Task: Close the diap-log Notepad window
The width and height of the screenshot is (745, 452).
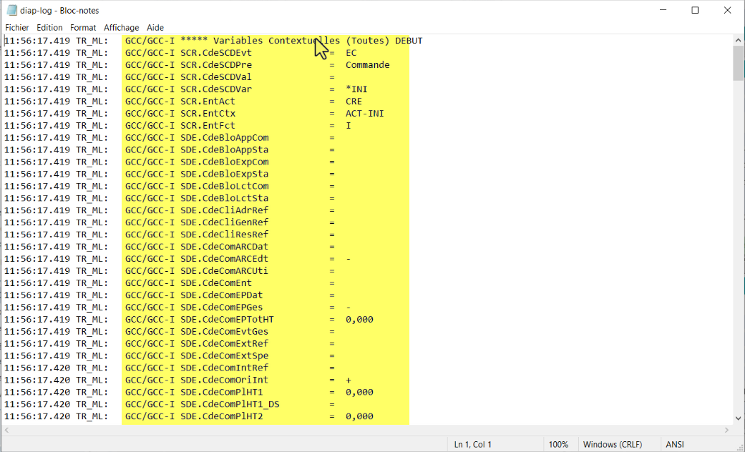Action: [x=728, y=11]
